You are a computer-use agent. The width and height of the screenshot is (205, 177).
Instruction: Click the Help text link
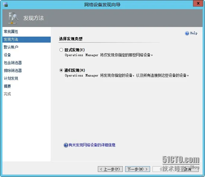(194, 33)
